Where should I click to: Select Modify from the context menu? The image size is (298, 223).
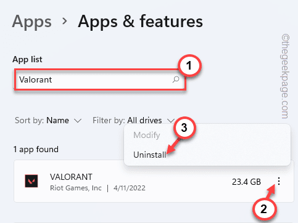[147, 136]
